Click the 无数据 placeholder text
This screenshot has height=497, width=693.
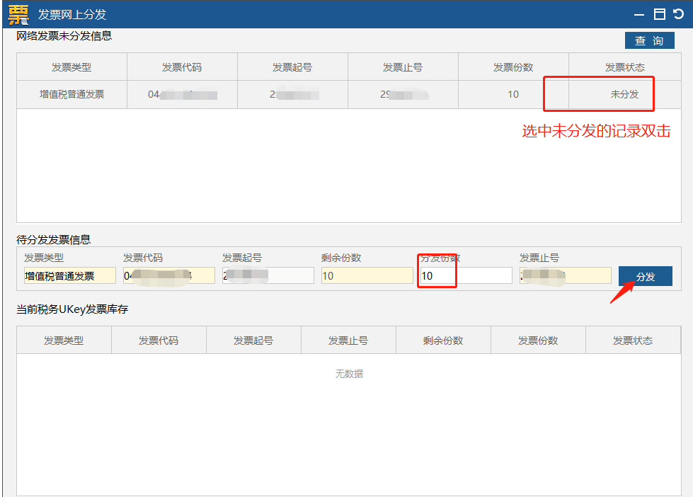(x=349, y=374)
